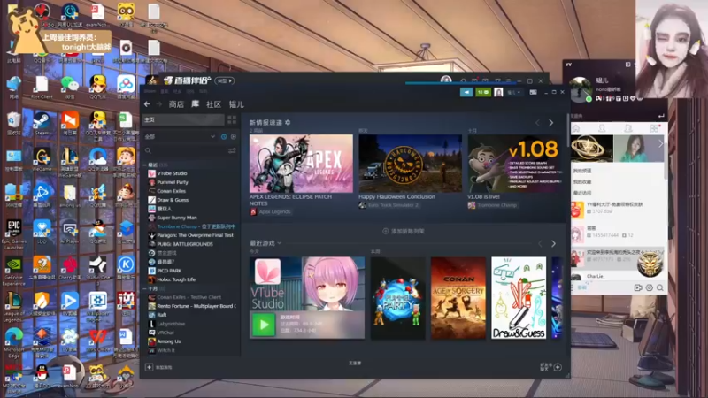Open the green notifications envelope button
This screenshot has height=398, width=708.
pyautogui.click(x=482, y=92)
